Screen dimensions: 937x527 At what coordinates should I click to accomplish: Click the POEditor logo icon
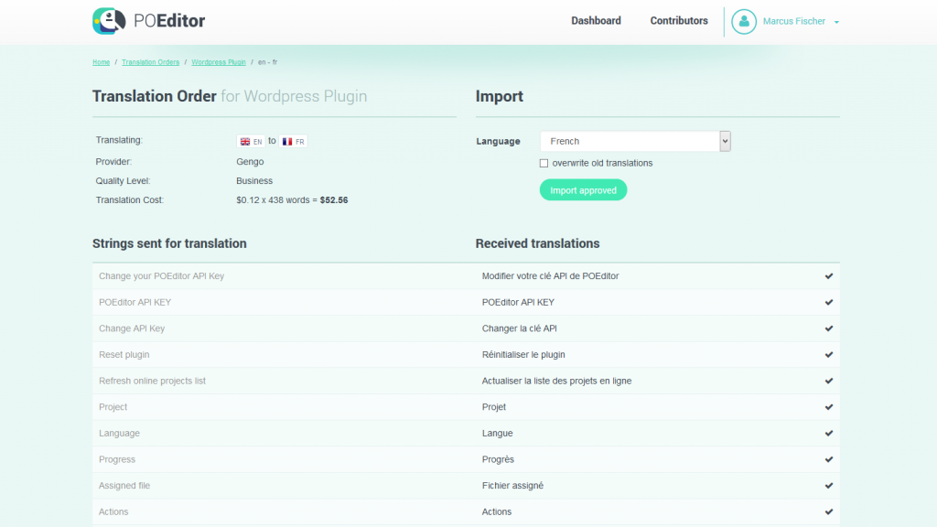pos(110,21)
